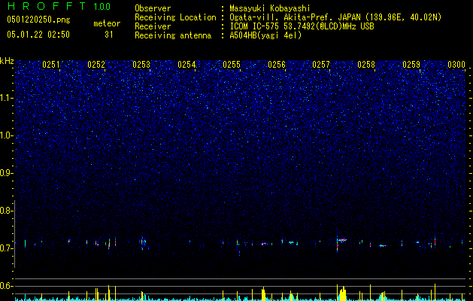
Task: Click the 0256 time marker
Action: coord(277,65)
